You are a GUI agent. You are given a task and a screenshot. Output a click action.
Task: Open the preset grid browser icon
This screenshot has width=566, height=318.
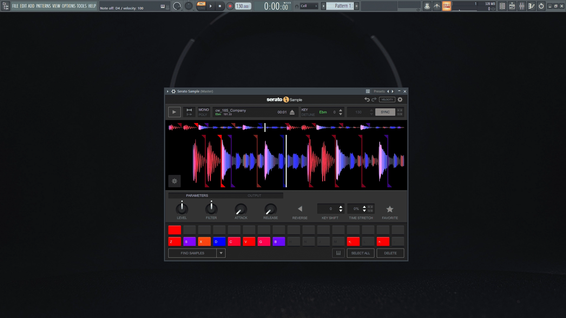368,91
